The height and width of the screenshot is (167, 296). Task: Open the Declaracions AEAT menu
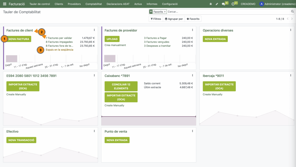pos(118,4)
